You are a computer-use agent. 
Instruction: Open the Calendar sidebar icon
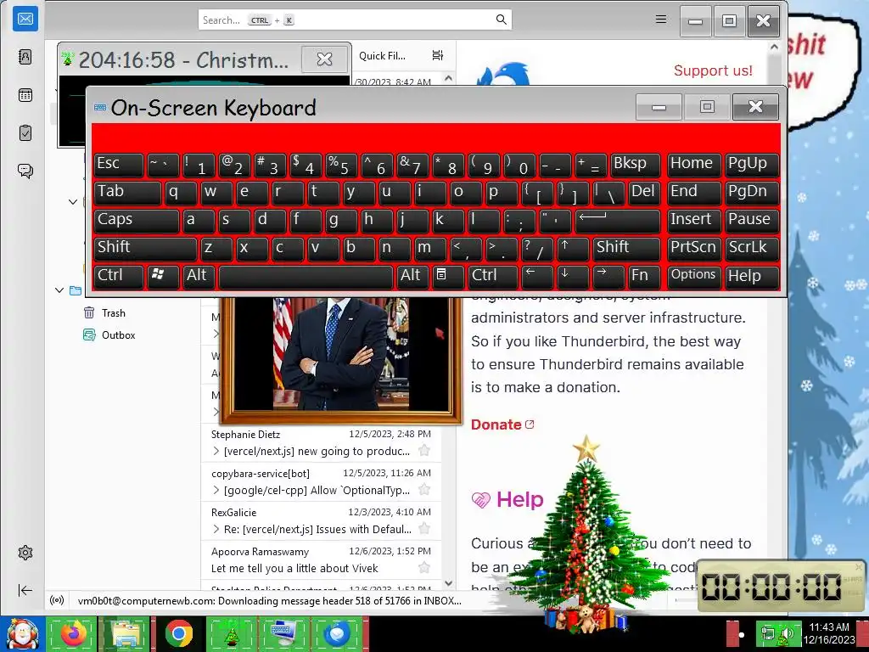click(25, 95)
